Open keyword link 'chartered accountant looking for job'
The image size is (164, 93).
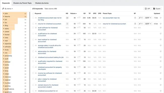[51, 57]
